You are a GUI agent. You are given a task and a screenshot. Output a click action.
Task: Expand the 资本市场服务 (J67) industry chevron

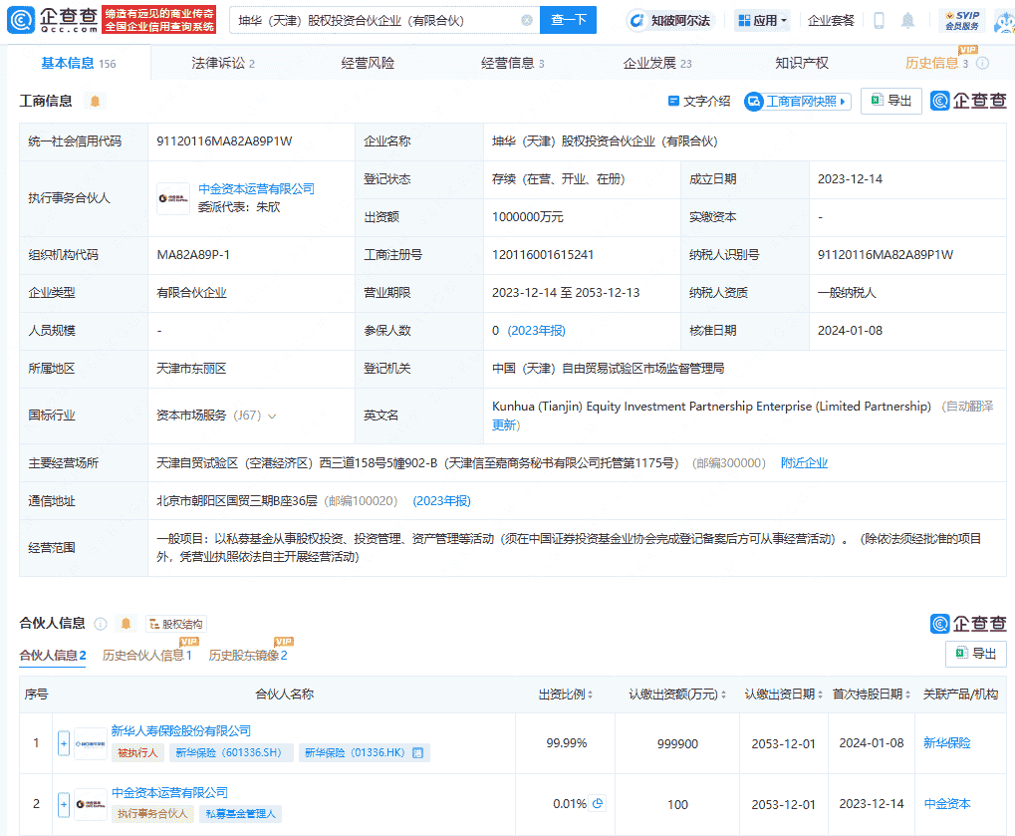272,416
